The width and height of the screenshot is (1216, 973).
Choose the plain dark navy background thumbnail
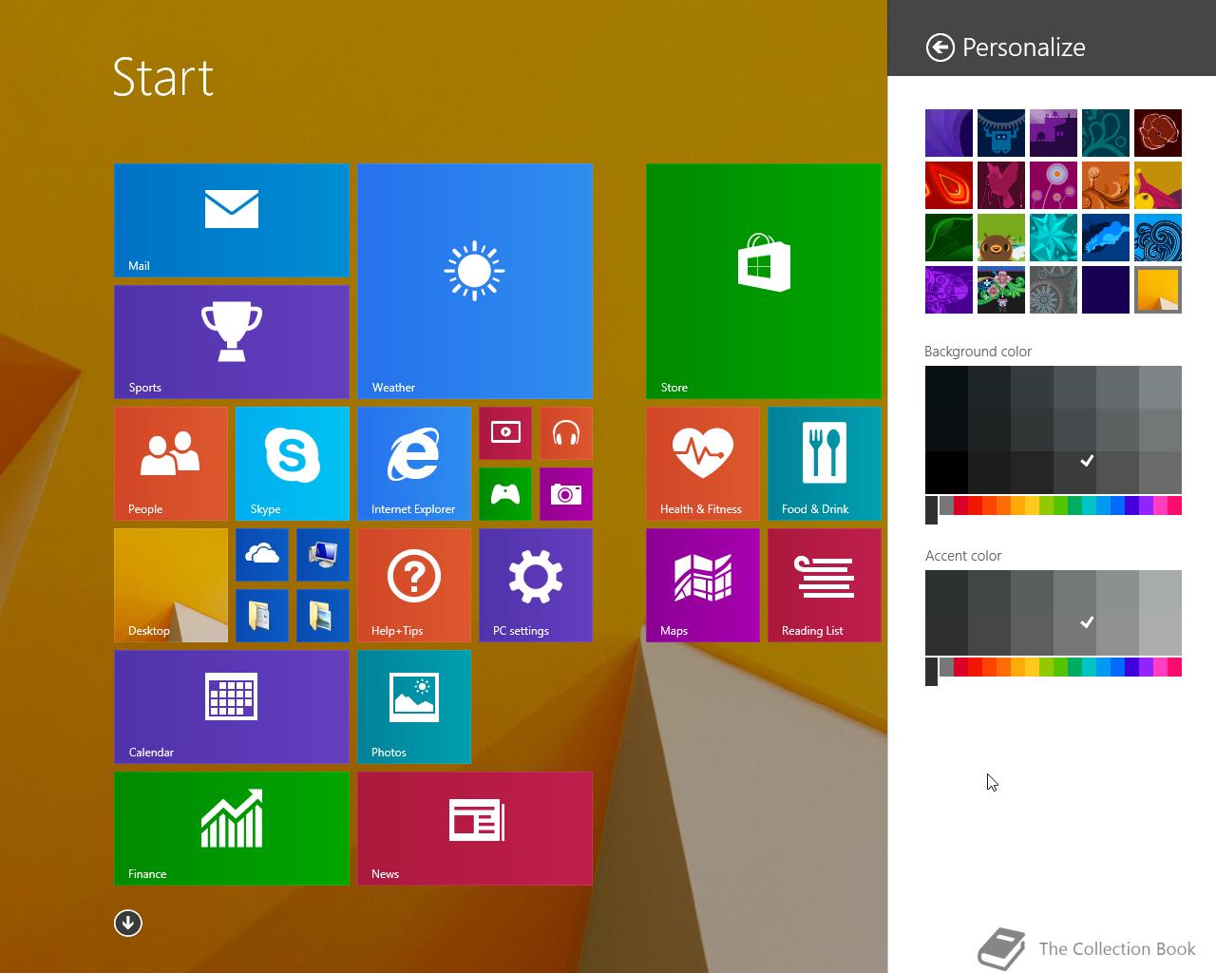click(1106, 290)
